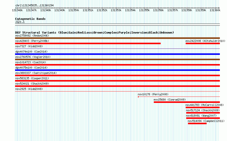Click the red esv3893337 loss bar
This screenshot has height=141, width=227.
pos(117,75)
